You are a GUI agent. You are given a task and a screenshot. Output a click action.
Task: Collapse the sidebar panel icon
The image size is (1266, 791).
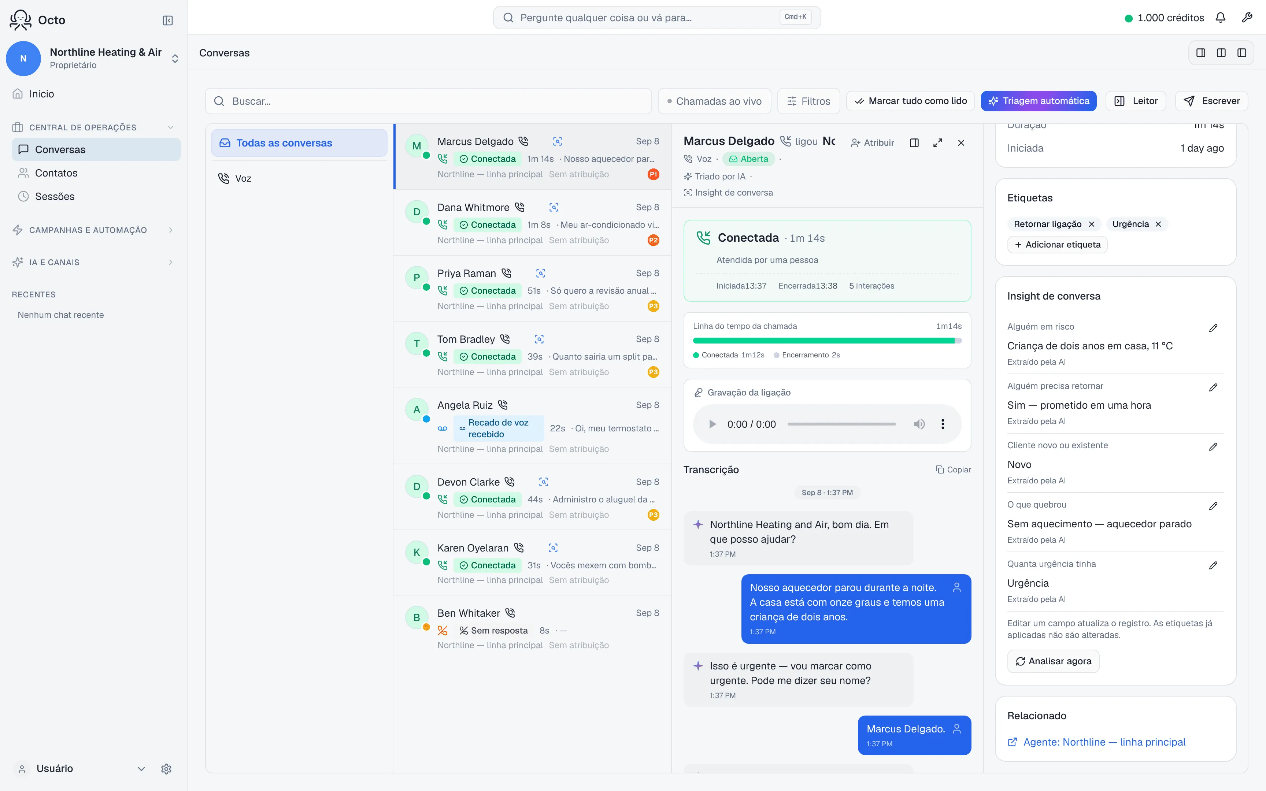click(167, 21)
